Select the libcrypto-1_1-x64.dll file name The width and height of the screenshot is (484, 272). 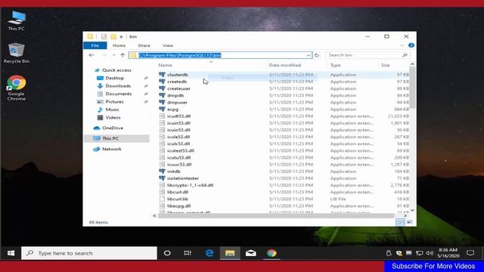coord(190,185)
